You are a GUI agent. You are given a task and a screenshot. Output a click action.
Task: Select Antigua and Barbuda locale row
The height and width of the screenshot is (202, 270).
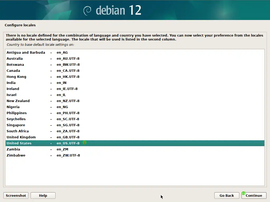pyautogui.click(x=26, y=53)
